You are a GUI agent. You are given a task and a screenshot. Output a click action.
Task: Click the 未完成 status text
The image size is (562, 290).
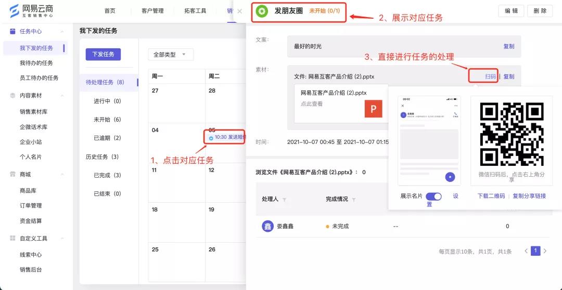tap(340, 226)
